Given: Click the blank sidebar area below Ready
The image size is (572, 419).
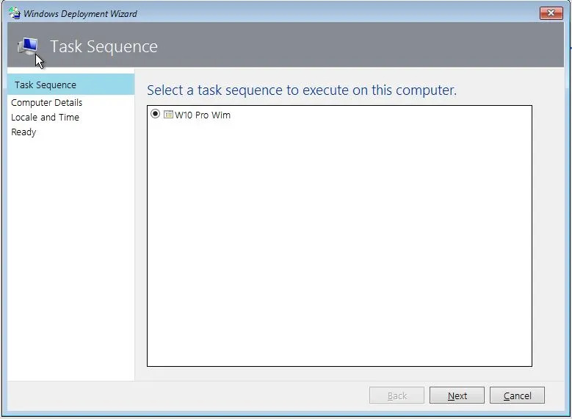Looking at the screenshot, I should point(70,257).
